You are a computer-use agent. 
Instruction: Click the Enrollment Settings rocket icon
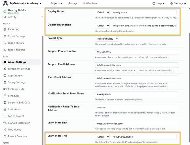5,69
